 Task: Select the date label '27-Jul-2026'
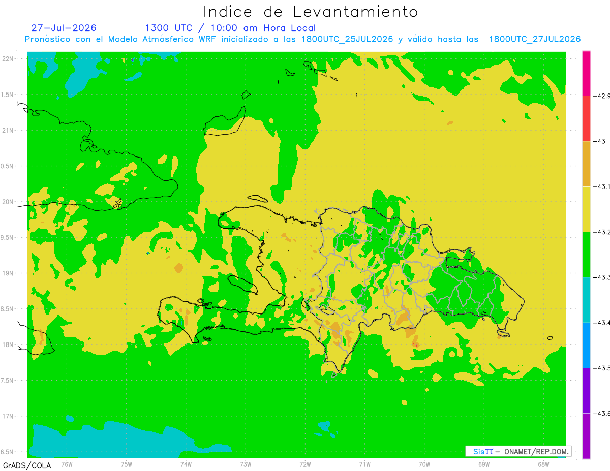(x=64, y=28)
